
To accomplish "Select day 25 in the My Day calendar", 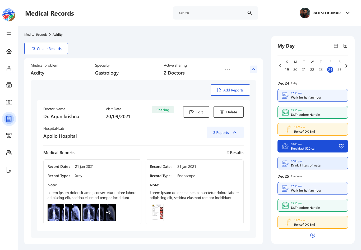I will (x=340, y=70).
